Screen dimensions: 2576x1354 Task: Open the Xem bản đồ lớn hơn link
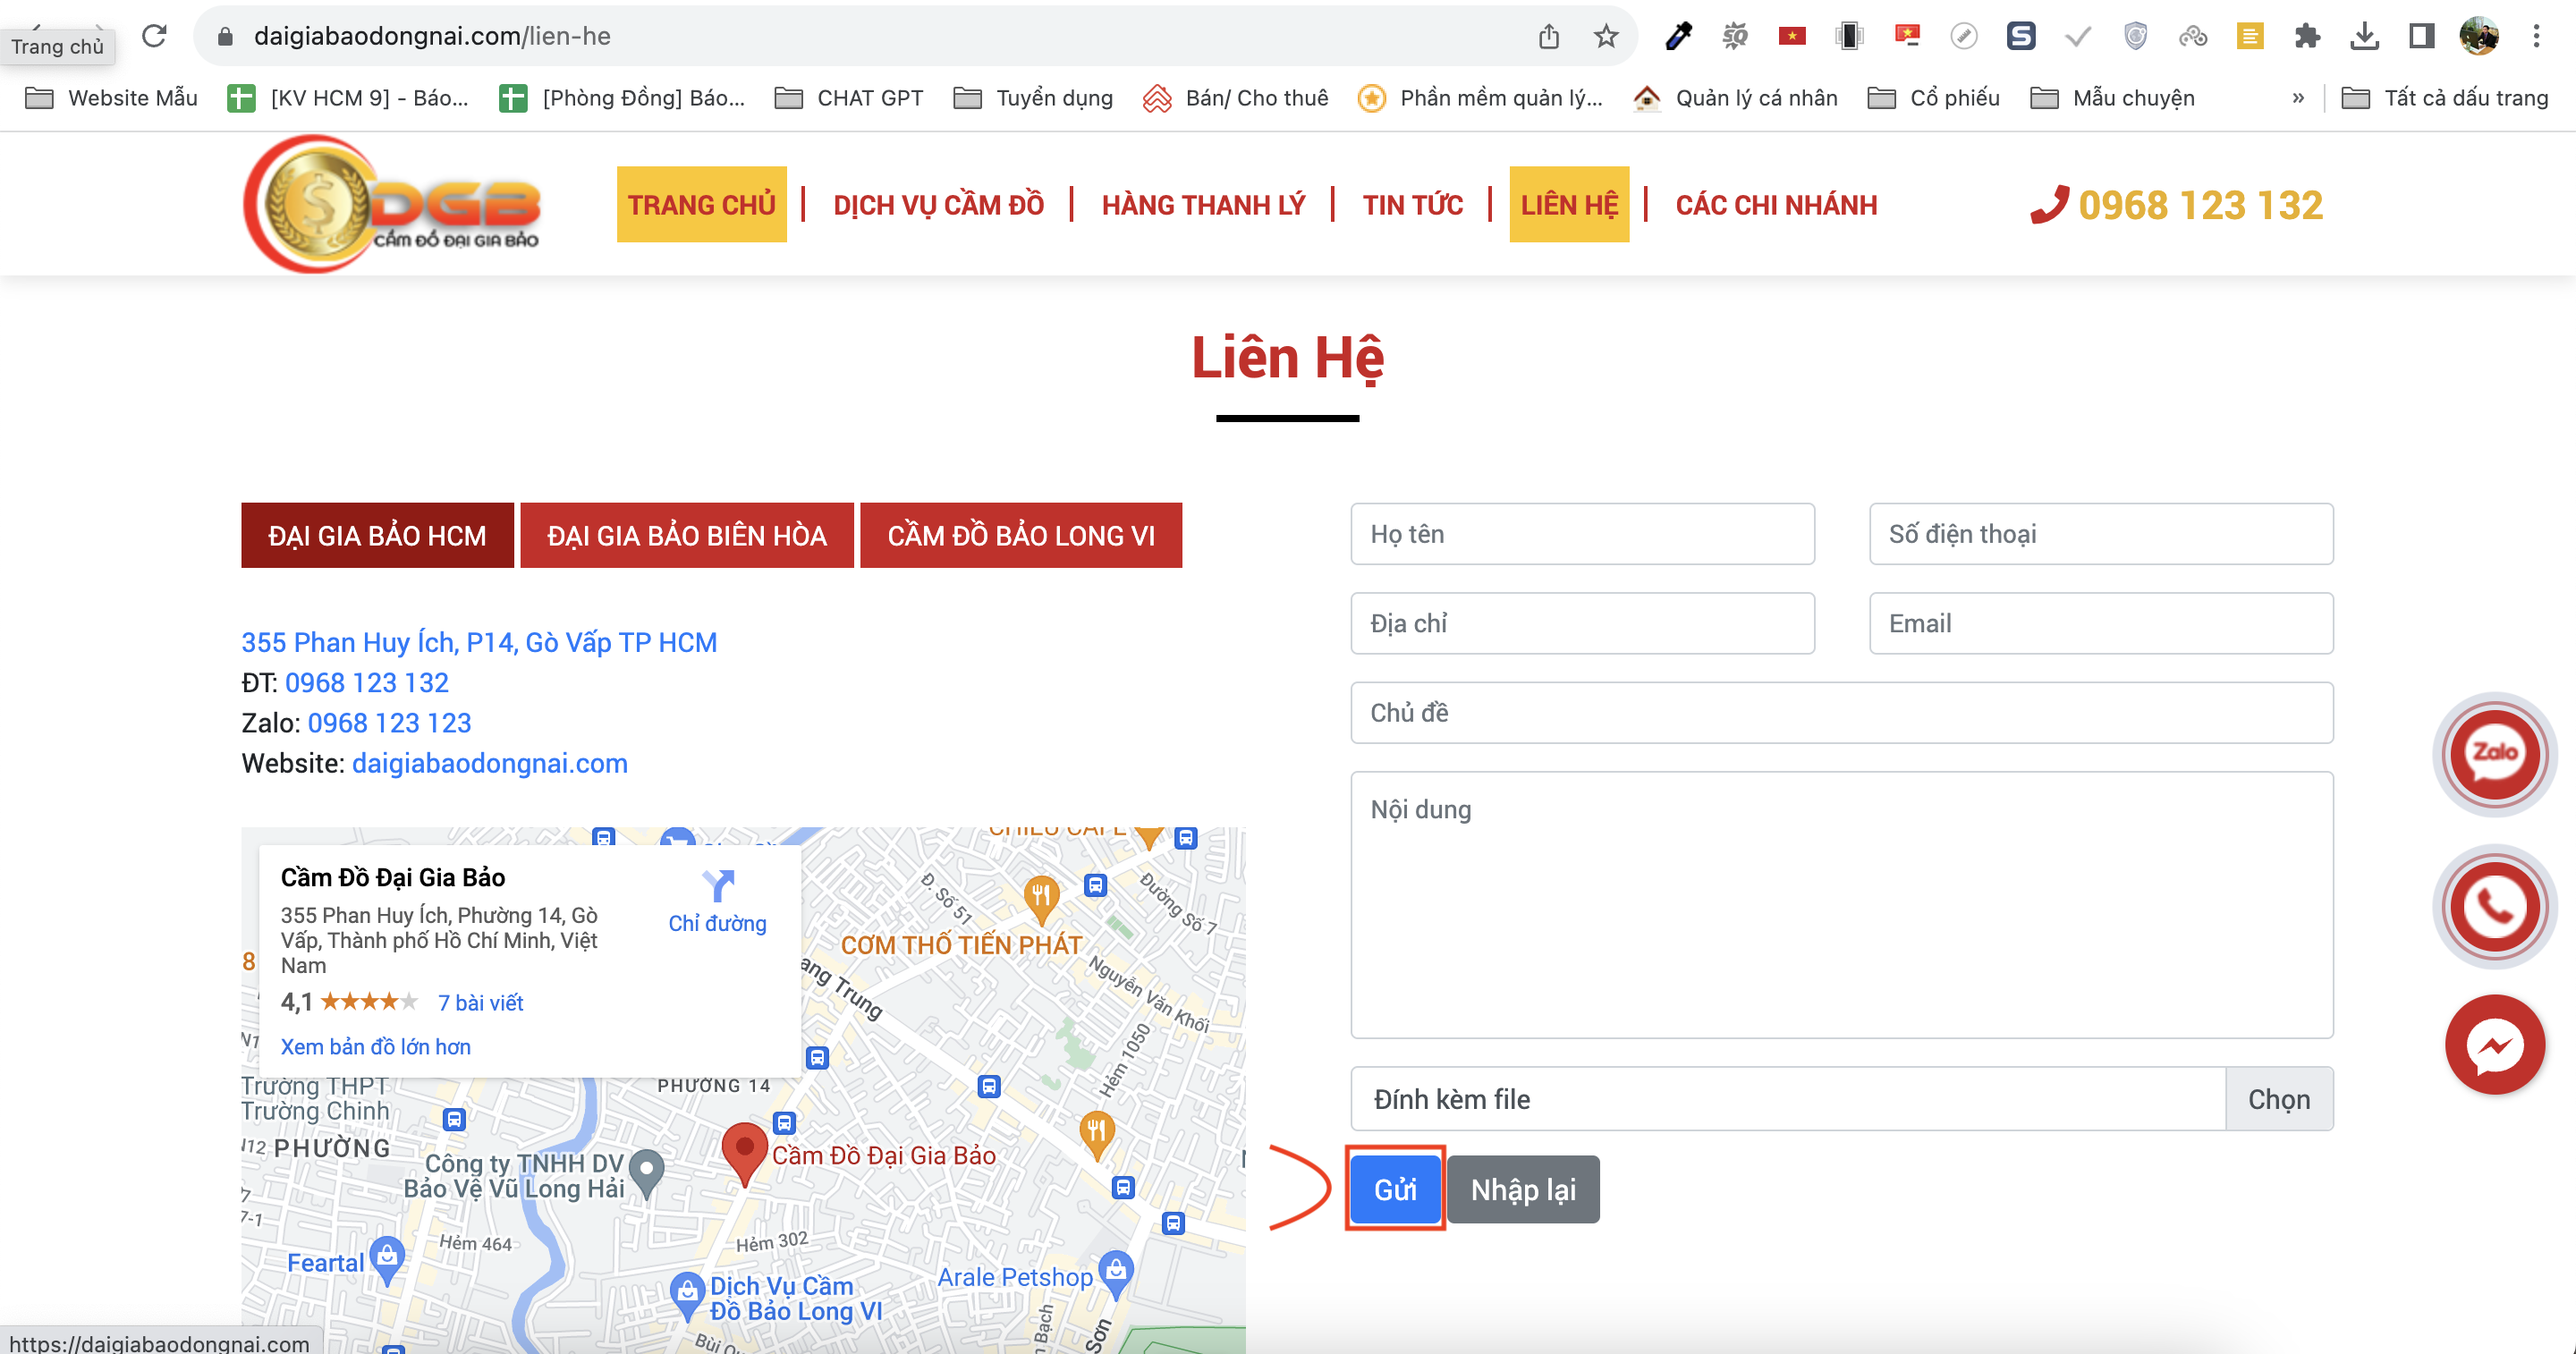coord(375,1046)
